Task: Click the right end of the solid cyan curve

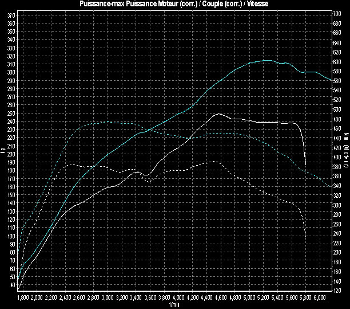Action: (331, 80)
